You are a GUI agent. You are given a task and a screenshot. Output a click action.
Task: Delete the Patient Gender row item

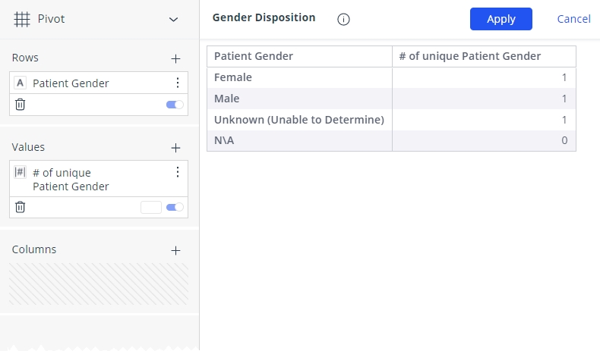coord(20,105)
